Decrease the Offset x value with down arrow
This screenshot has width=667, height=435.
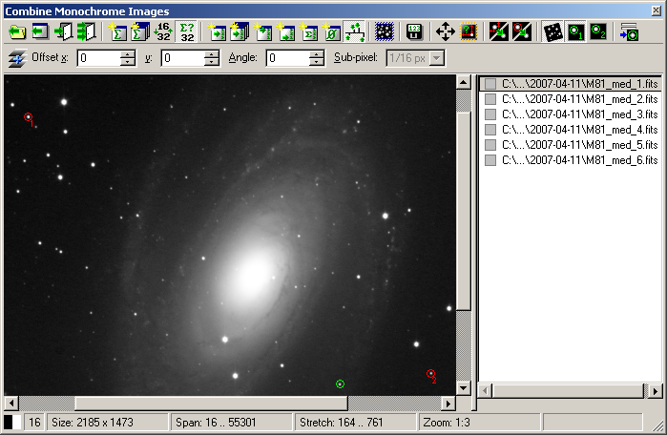pyautogui.click(x=127, y=62)
